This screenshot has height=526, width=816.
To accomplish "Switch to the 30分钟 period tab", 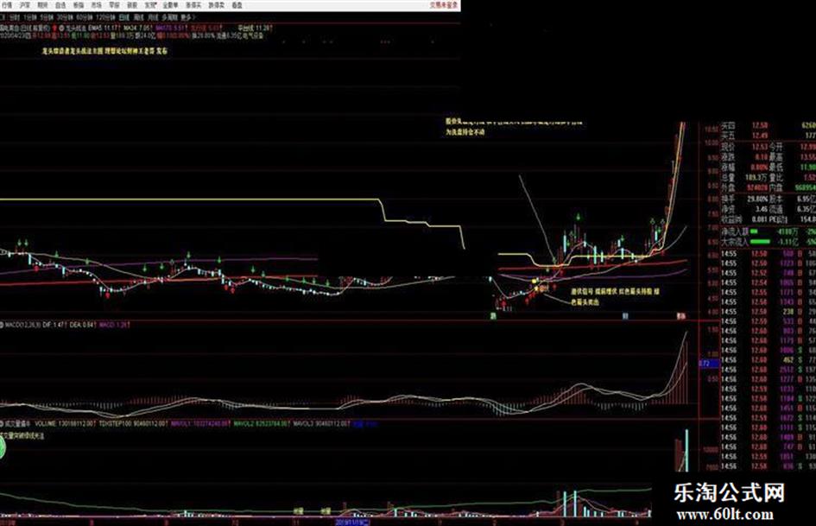I will 65,17.
